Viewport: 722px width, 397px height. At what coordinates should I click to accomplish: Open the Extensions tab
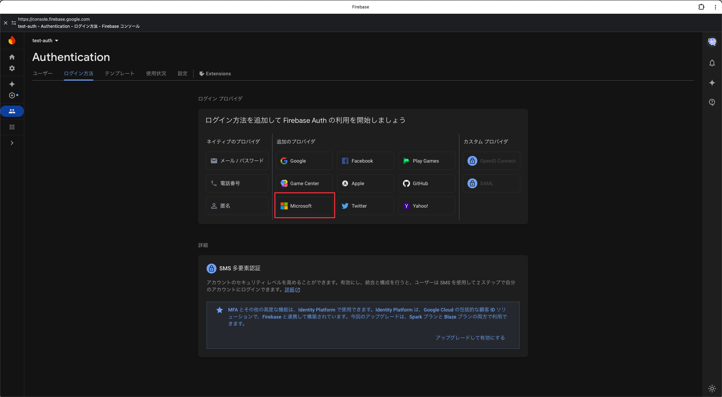tap(215, 74)
